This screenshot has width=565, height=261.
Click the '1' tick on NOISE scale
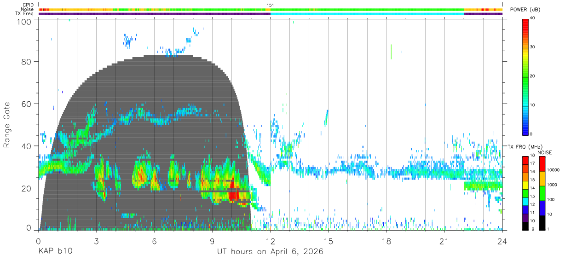pos(548,229)
